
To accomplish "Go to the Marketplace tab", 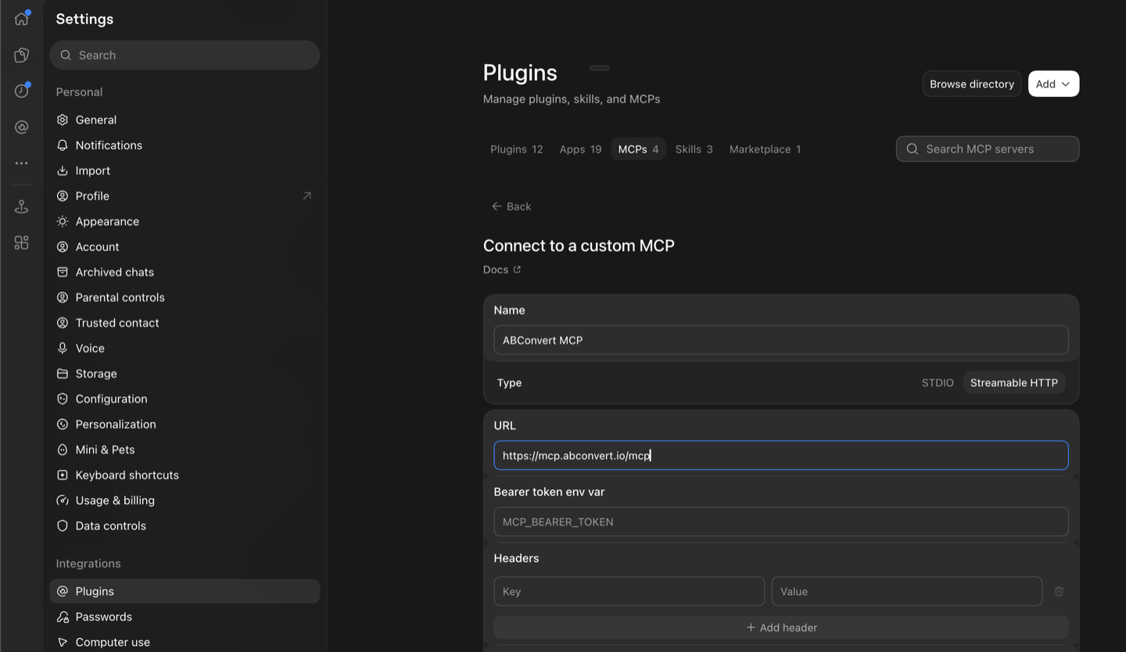I will [765, 149].
